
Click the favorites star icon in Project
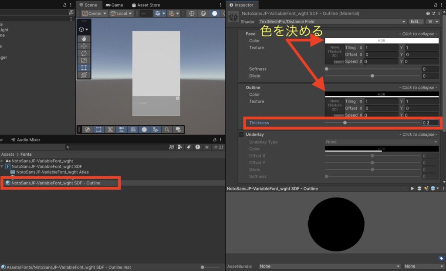coord(207,147)
